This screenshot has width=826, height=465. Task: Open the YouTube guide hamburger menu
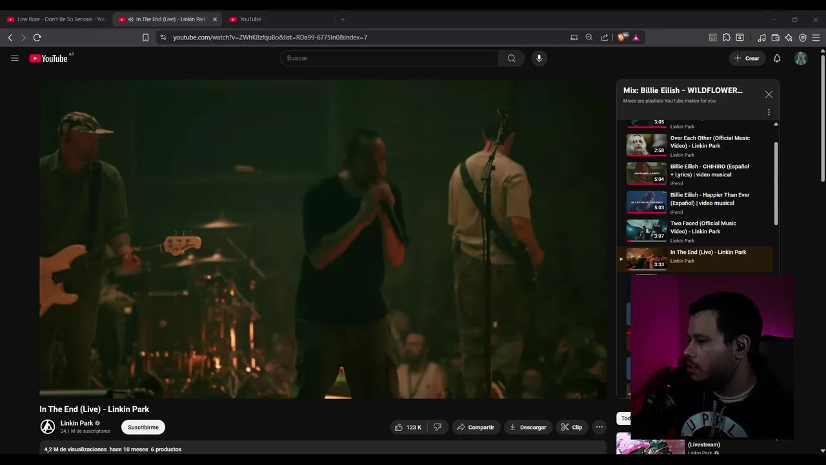point(15,58)
